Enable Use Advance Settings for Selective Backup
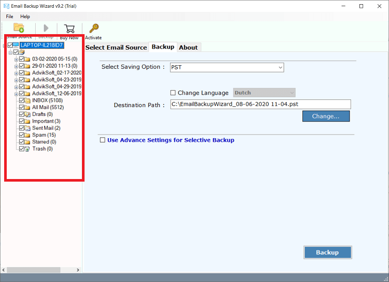Image resolution: width=389 pixels, height=282 pixels. (x=103, y=140)
